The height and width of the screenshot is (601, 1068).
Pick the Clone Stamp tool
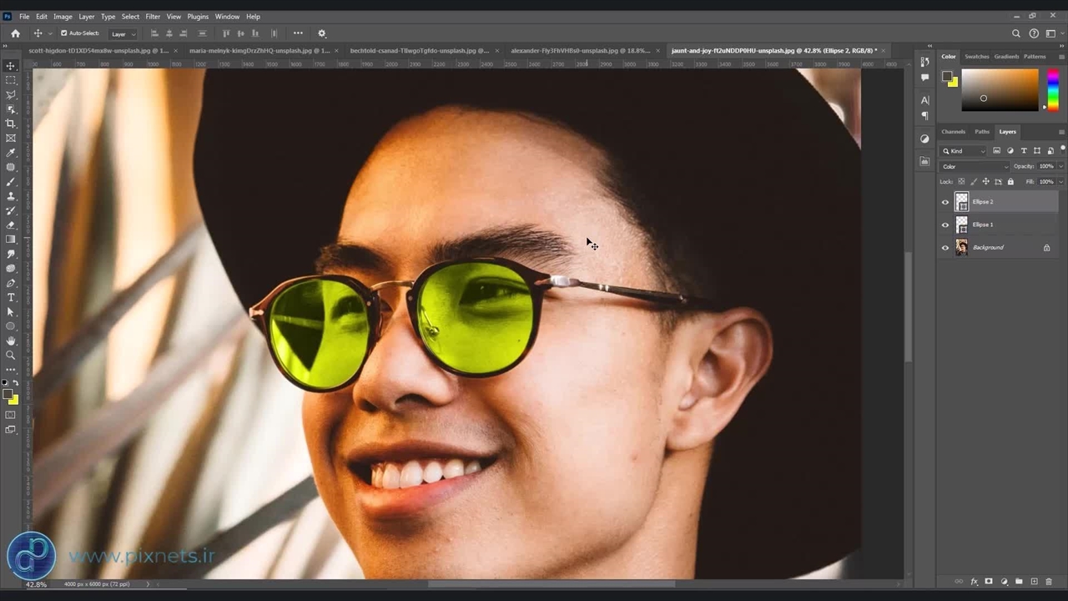[x=11, y=196]
